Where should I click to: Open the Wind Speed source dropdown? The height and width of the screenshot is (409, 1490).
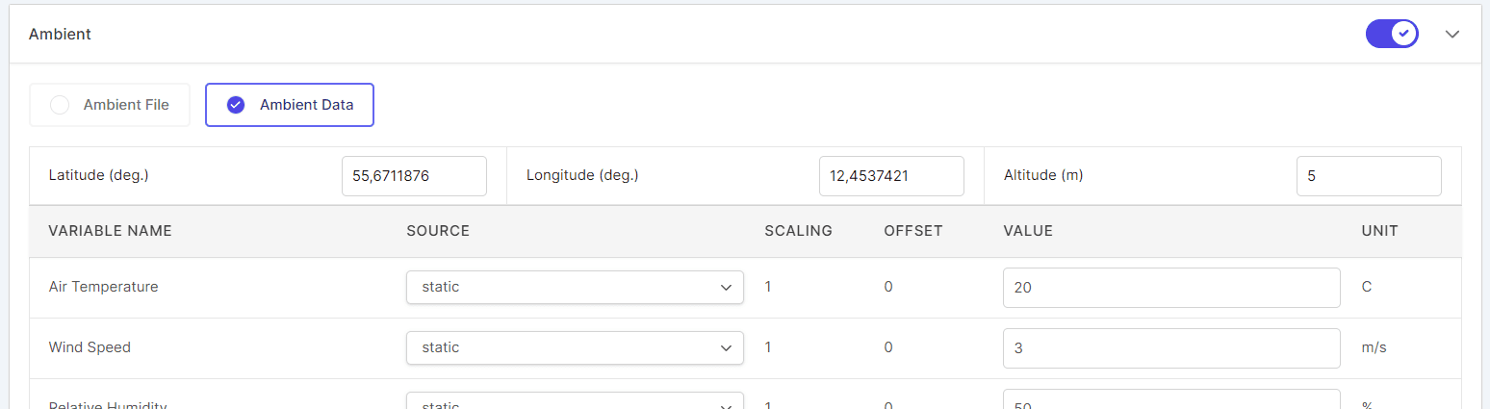pos(575,347)
